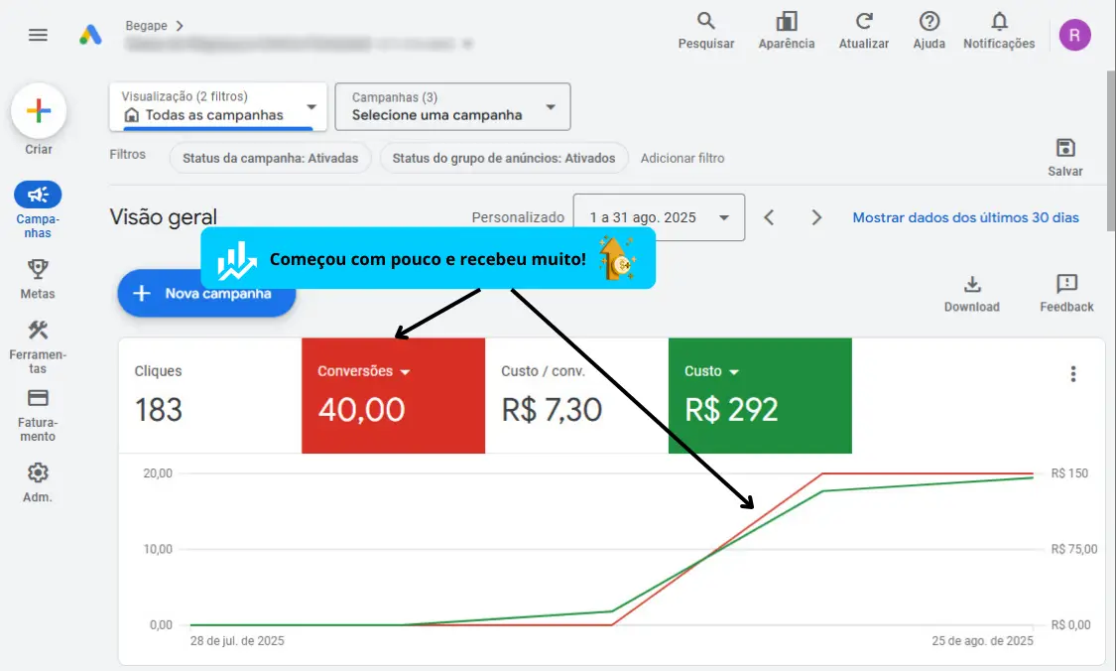Open the Notificações bell
Image resolution: width=1116 pixels, height=671 pixels.
coord(999,22)
